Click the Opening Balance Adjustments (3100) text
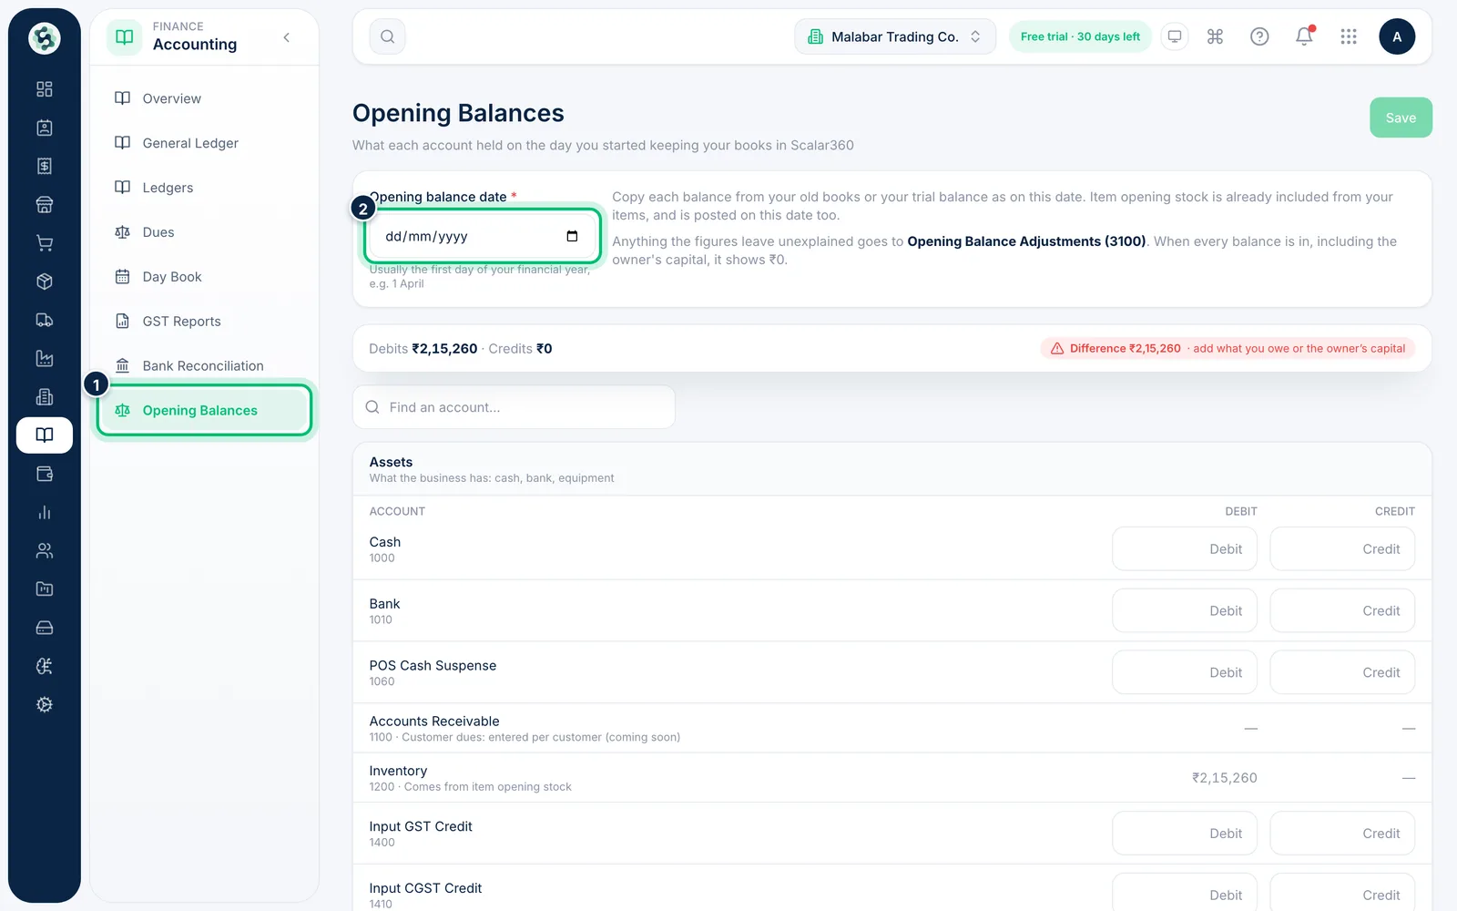This screenshot has width=1457, height=911. point(1026,241)
